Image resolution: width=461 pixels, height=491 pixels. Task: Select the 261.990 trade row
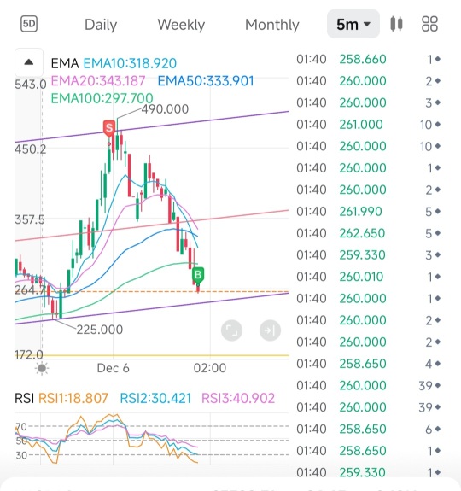[x=368, y=212]
